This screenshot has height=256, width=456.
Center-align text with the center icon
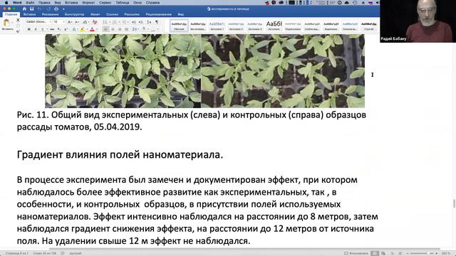[113, 29]
